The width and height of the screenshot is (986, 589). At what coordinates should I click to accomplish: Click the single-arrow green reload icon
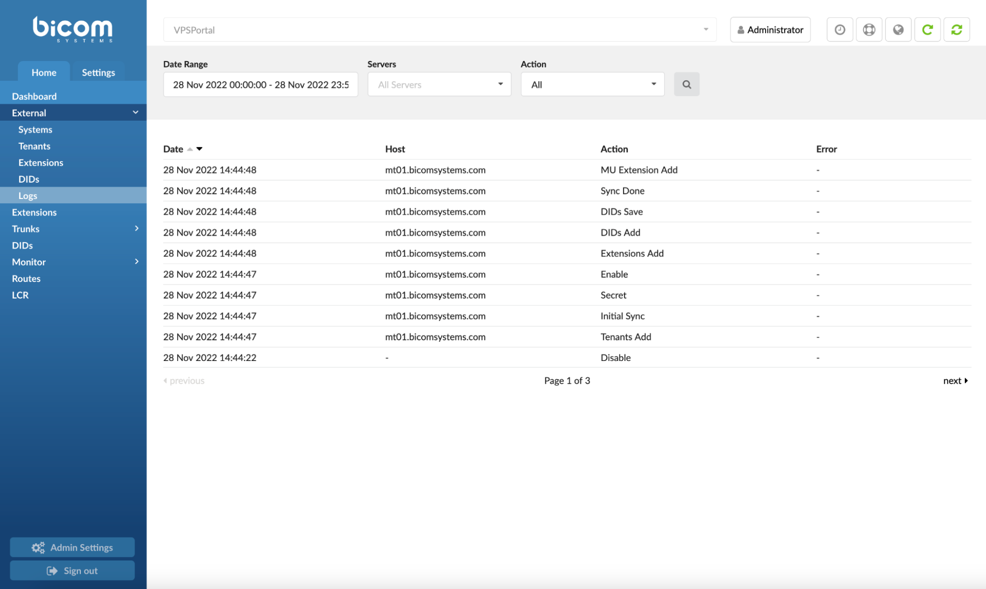(x=927, y=30)
